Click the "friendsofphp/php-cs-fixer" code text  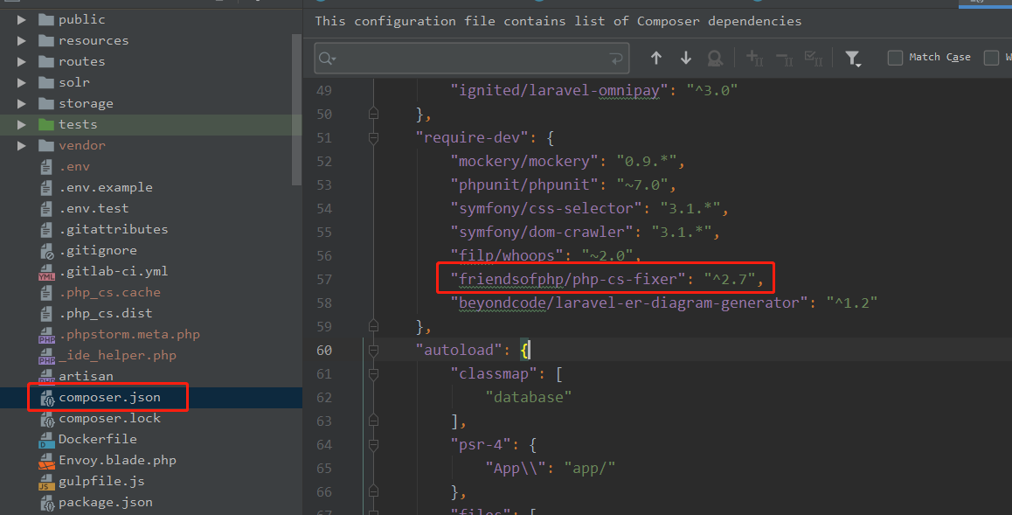point(568,280)
